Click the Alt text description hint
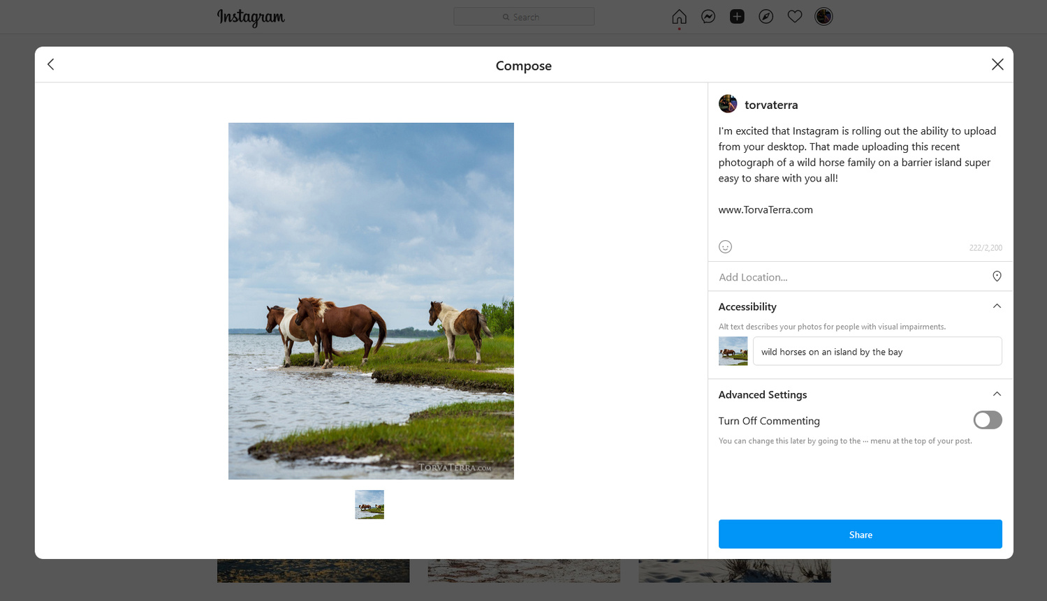Screen dimensions: 1047x601 (832, 327)
